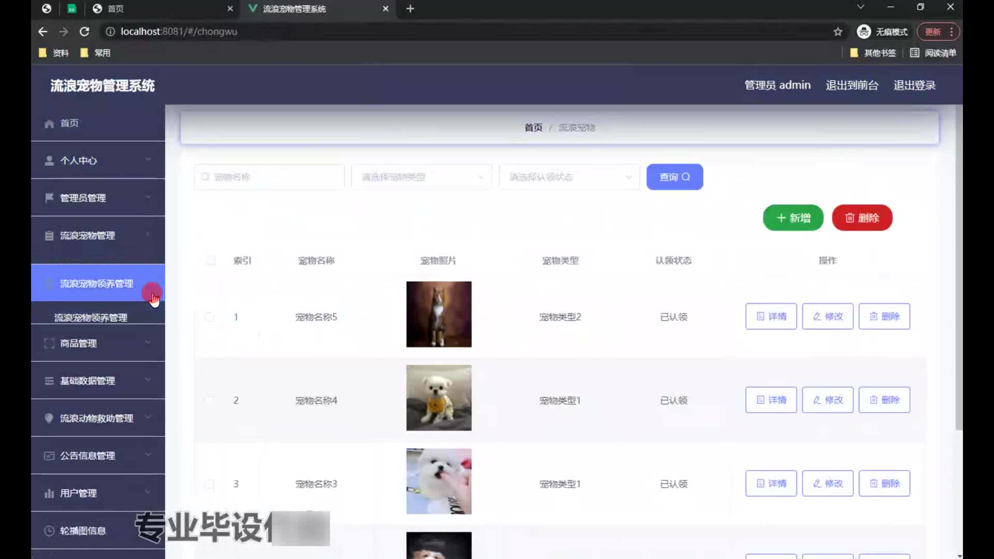The image size is (994, 559).
Task: Click the news icon for 公告信息管理
Action: 49,456
